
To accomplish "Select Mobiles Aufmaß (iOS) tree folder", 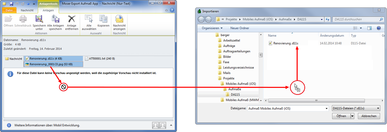I will tap(238, 84).
